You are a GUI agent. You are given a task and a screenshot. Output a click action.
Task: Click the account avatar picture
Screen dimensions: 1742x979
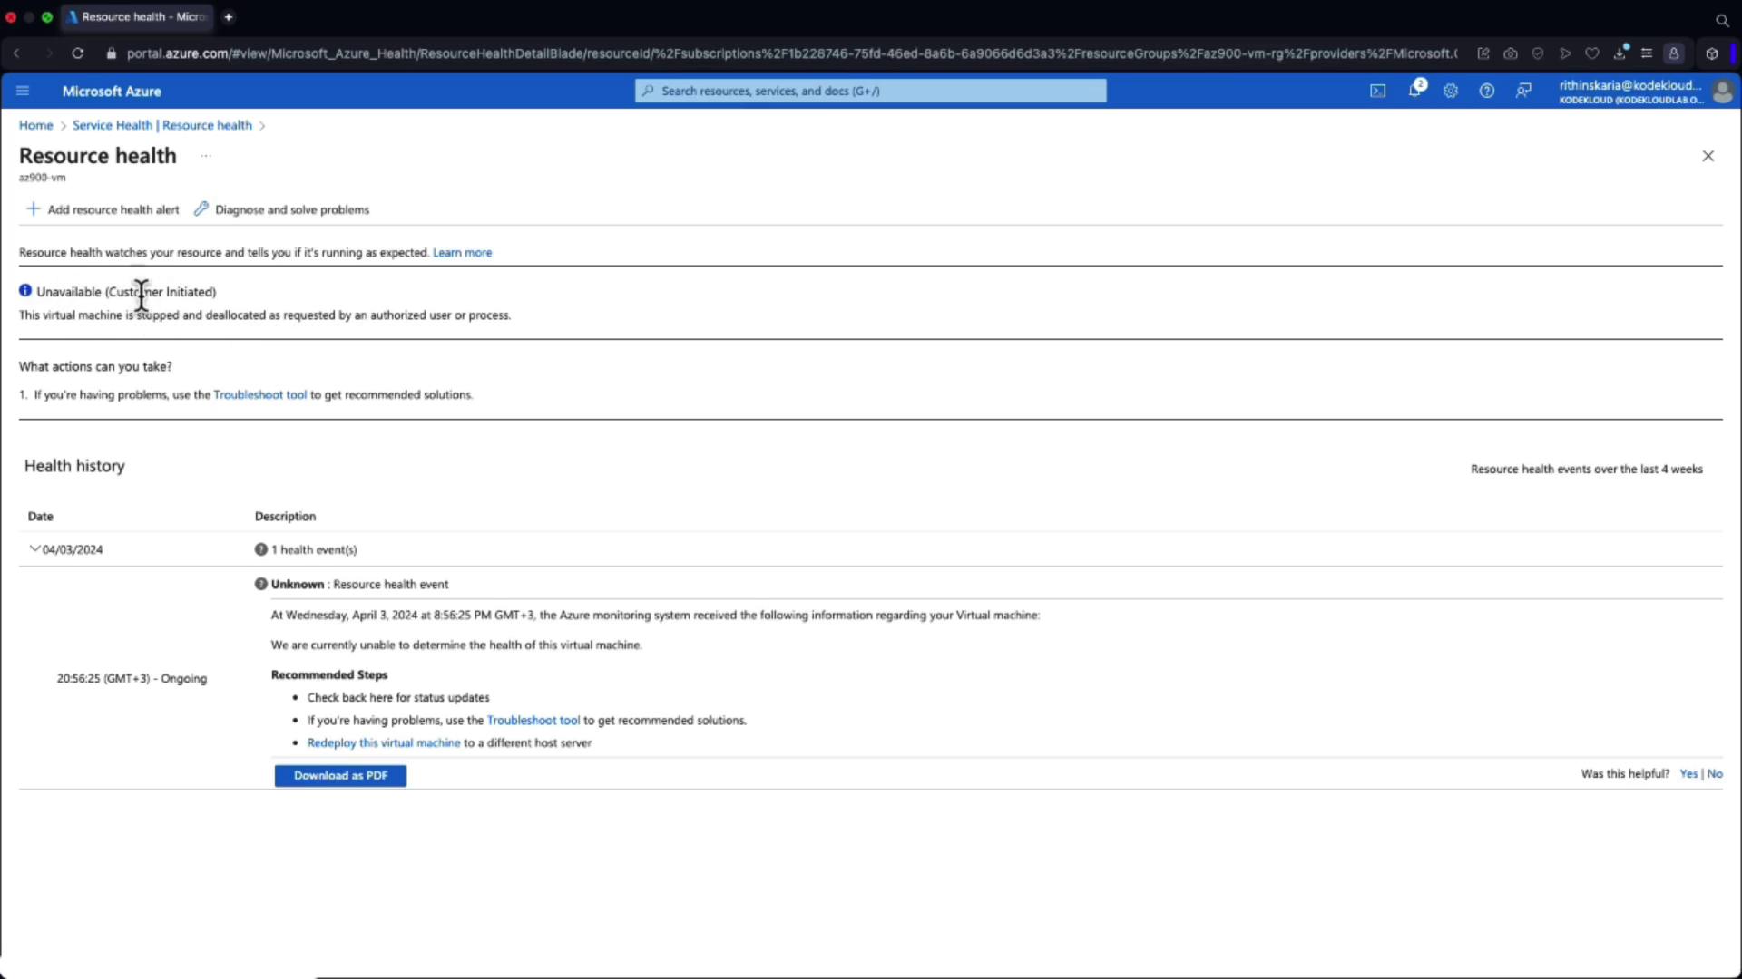coord(1721,92)
